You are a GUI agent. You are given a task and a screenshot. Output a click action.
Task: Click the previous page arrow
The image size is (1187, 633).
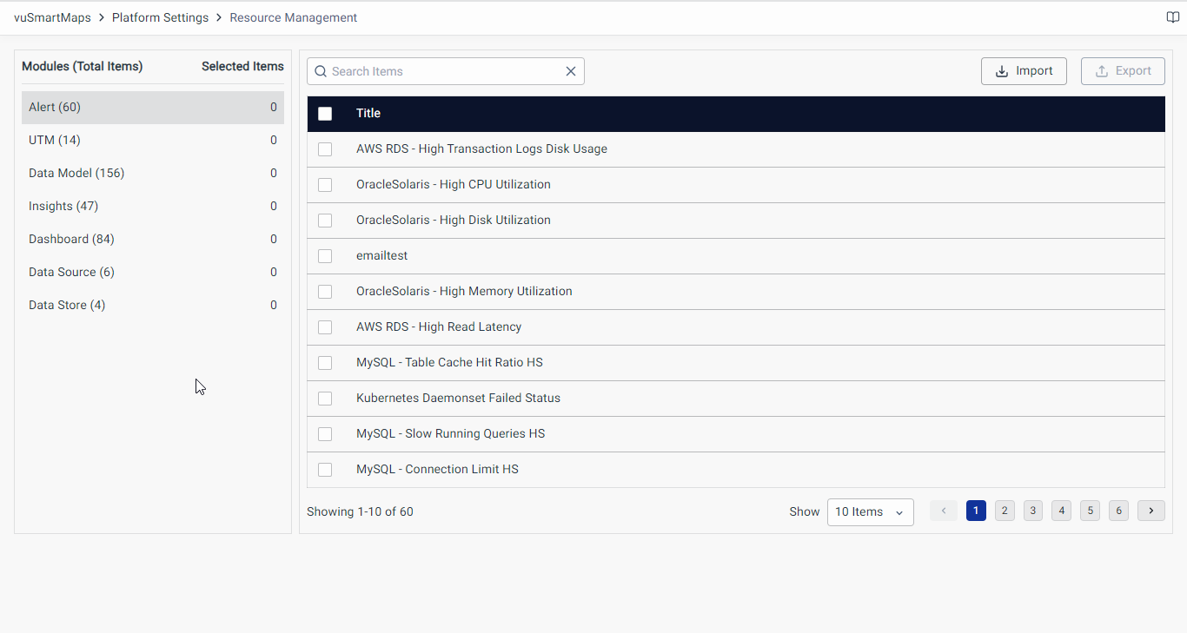pyautogui.click(x=944, y=511)
